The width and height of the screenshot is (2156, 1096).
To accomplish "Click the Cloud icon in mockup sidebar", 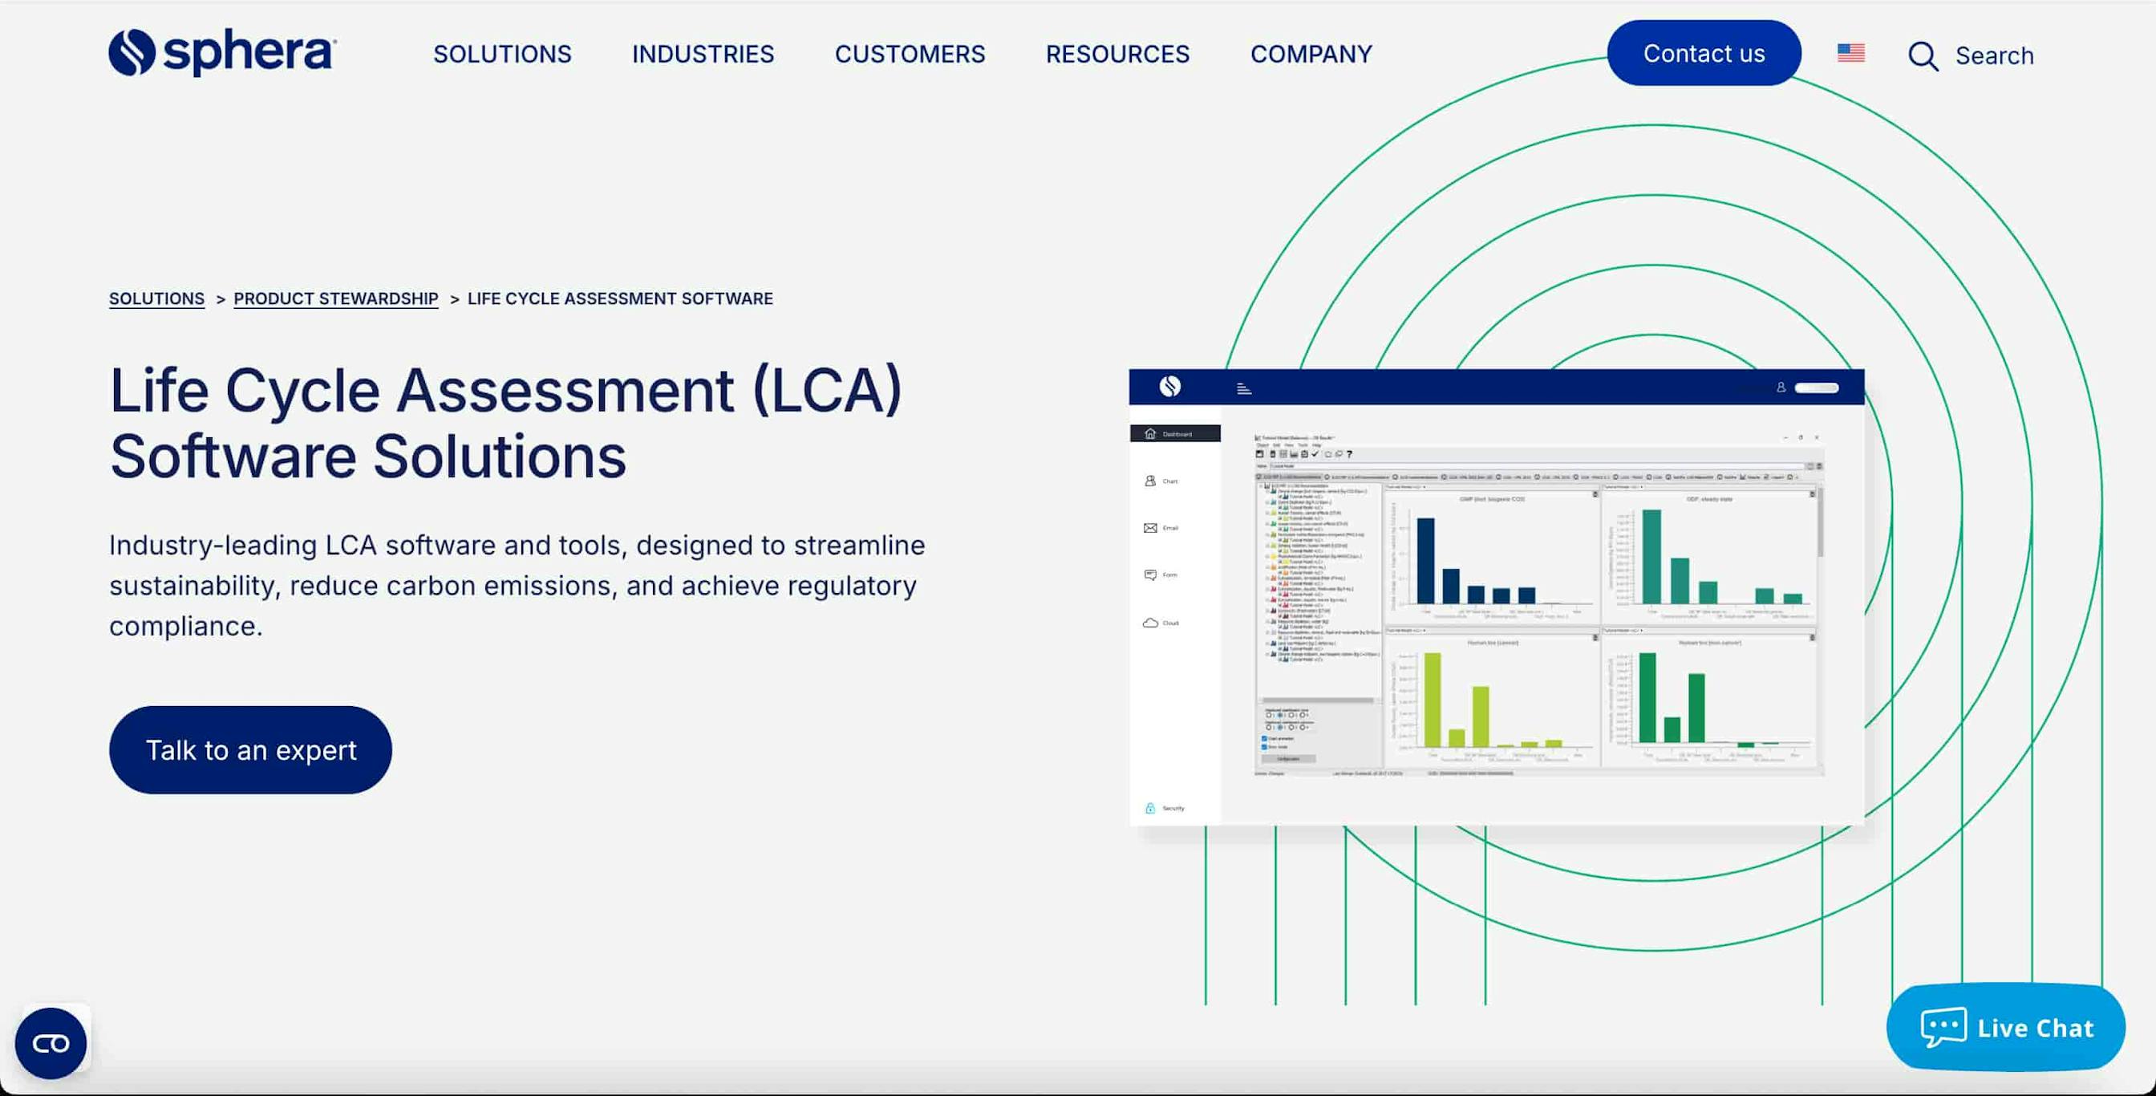I will click(x=1150, y=622).
